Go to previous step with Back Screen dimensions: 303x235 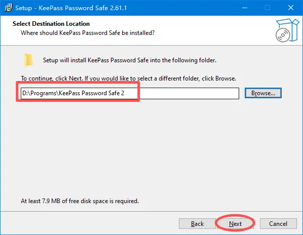(197, 224)
